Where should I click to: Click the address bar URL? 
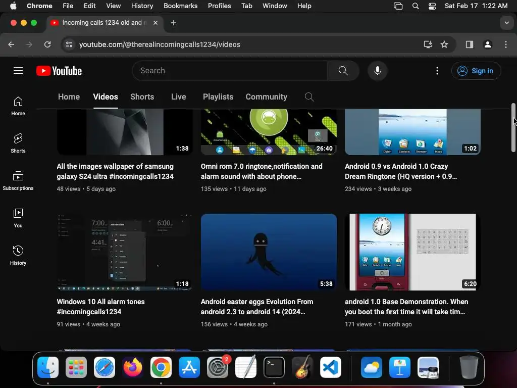pos(160,44)
